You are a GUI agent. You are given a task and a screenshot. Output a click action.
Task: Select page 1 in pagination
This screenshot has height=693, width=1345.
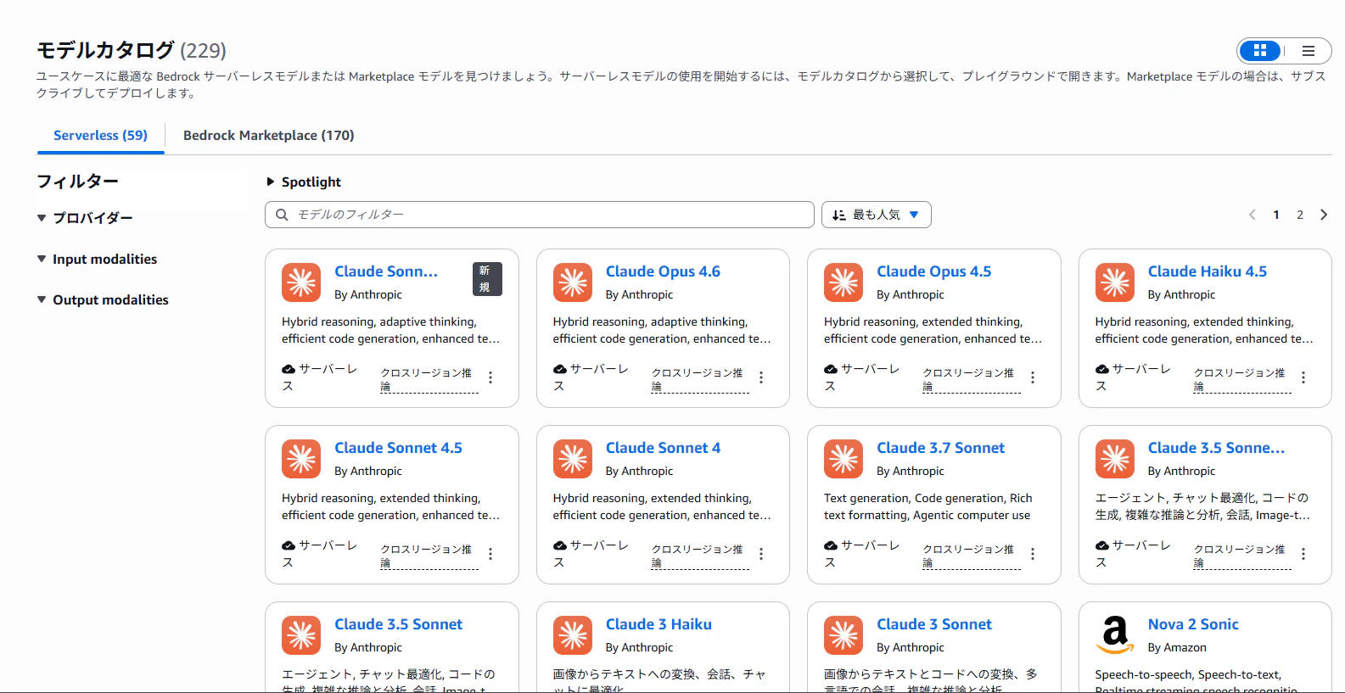1276,215
